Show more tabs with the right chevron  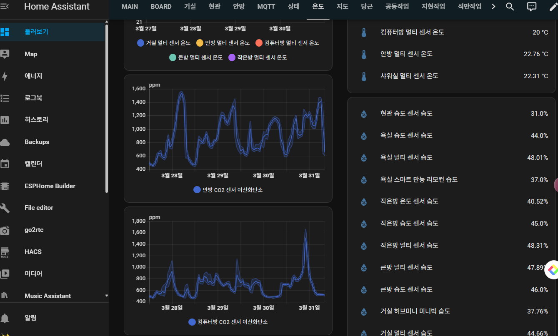(x=494, y=7)
